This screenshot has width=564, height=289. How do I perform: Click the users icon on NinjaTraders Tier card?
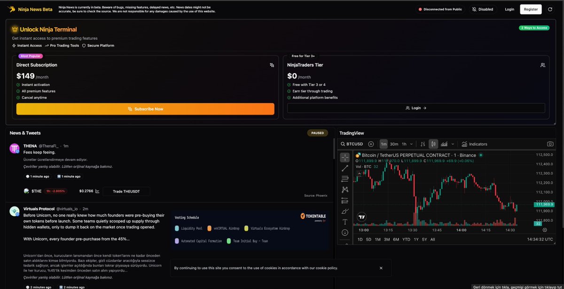543,65
